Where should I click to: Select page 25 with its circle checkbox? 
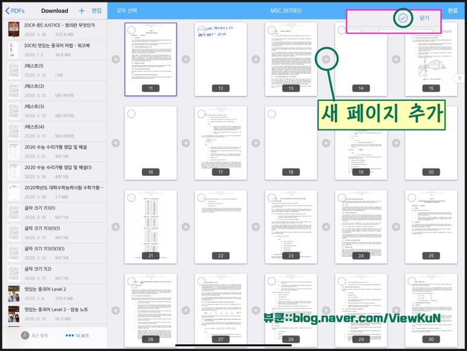pyautogui.click(x=412, y=198)
